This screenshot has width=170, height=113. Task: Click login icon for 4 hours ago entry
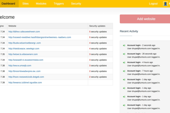point(124,62)
